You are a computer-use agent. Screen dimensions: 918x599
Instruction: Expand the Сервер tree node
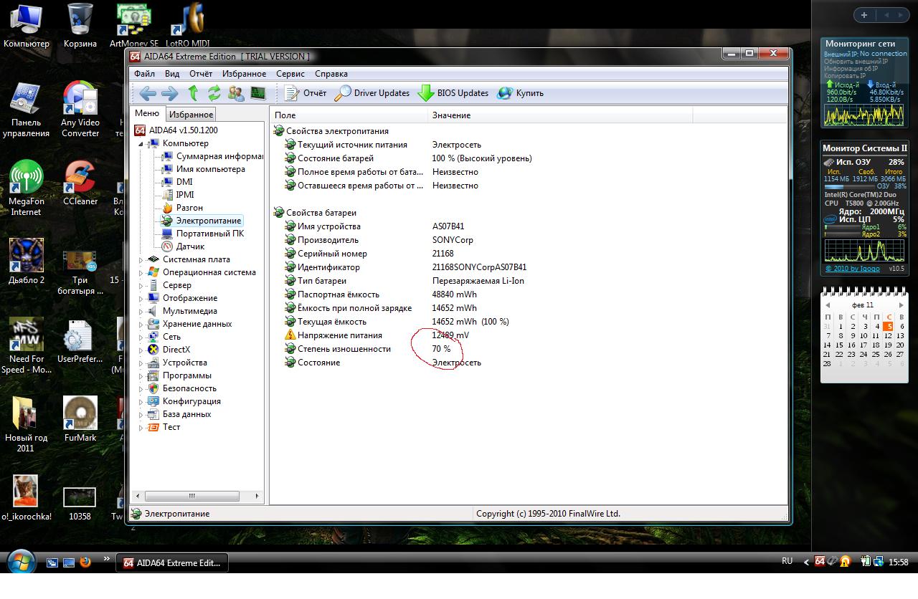141,285
